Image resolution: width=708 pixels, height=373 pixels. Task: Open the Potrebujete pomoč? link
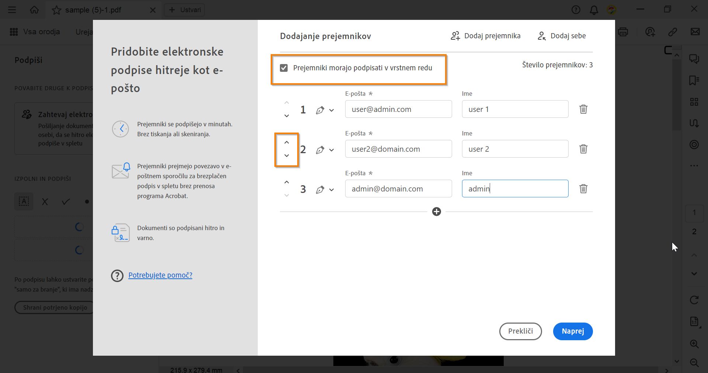coord(160,275)
